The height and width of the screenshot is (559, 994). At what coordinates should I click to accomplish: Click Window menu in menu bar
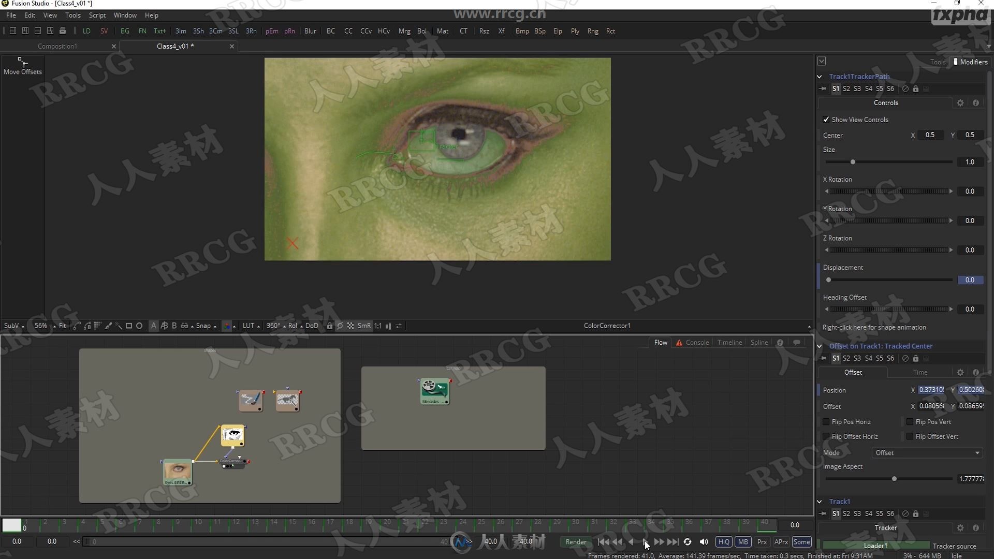pos(126,15)
